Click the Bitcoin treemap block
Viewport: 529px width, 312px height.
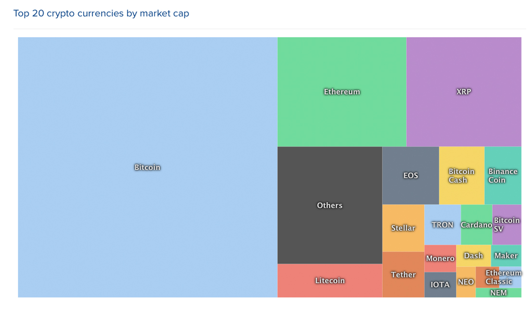(147, 167)
